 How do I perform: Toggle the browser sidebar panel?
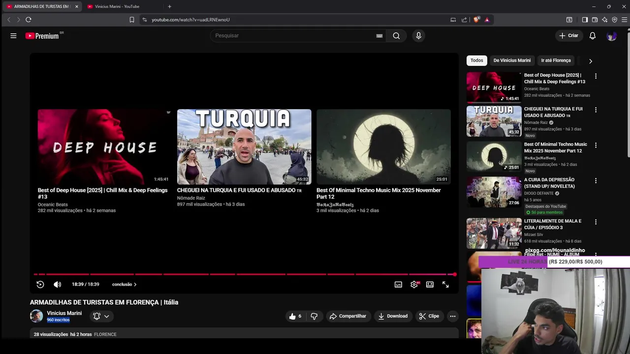click(585, 20)
